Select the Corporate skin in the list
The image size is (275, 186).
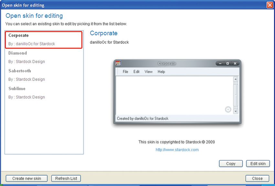pos(44,40)
